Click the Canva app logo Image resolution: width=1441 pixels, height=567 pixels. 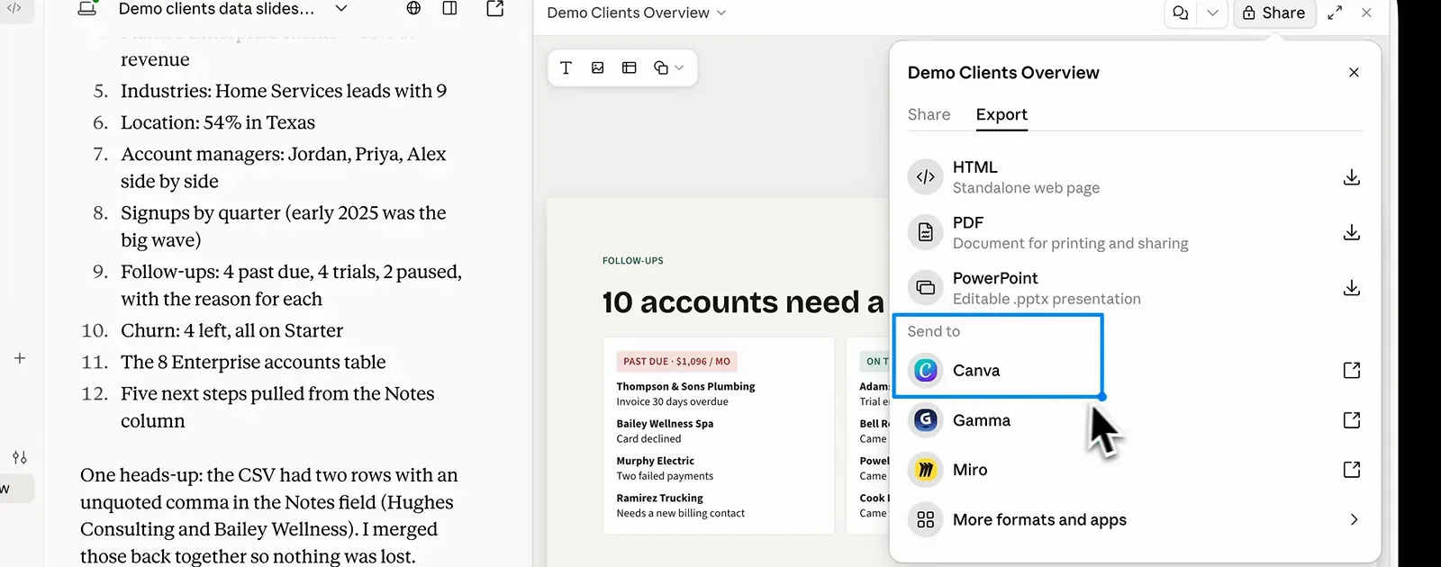[925, 370]
